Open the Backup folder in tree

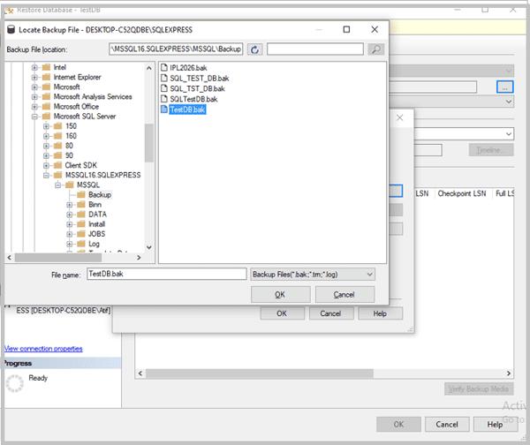point(100,194)
